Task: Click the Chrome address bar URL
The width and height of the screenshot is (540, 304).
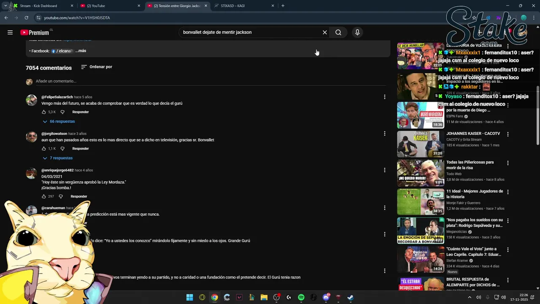Action: [77, 18]
